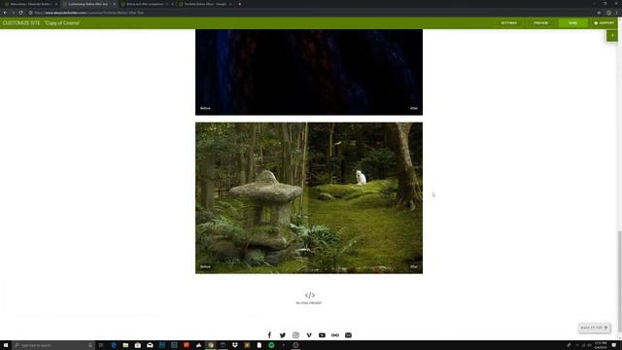Open the Flickr social link icon

[x=335, y=335]
